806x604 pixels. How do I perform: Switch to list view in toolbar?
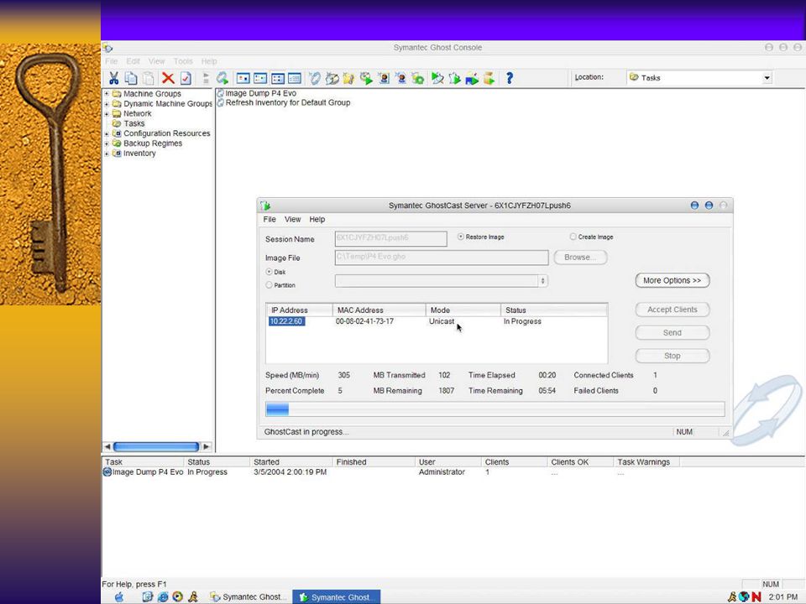click(x=278, y=78)
